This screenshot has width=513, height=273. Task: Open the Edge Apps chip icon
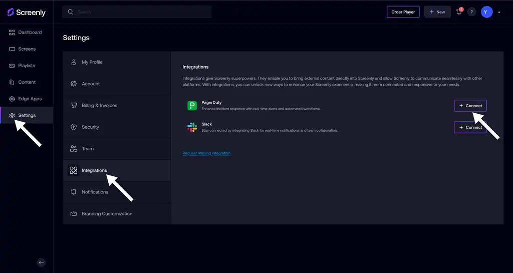coord(12,99)
